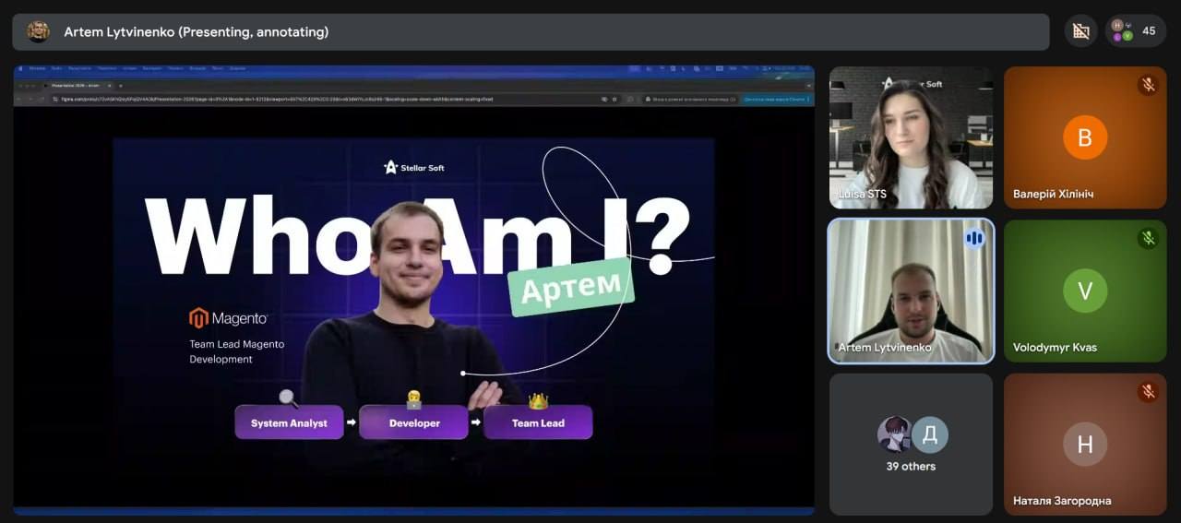Click the crown icon above Team Lead
This screenshot has width=1181, height=523.
[x=538, y=401]
